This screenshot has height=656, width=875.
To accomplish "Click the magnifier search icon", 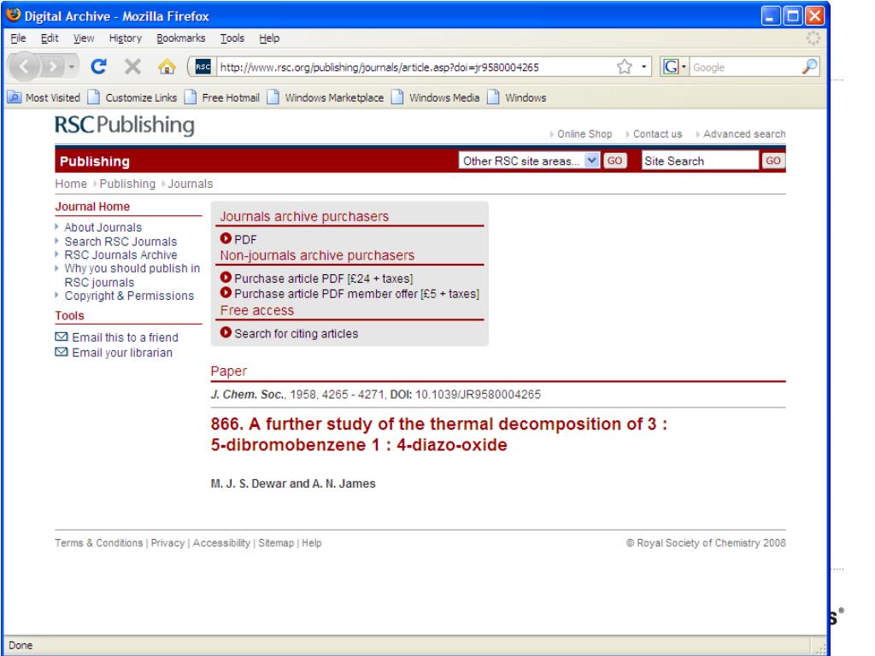I will 810,67.
